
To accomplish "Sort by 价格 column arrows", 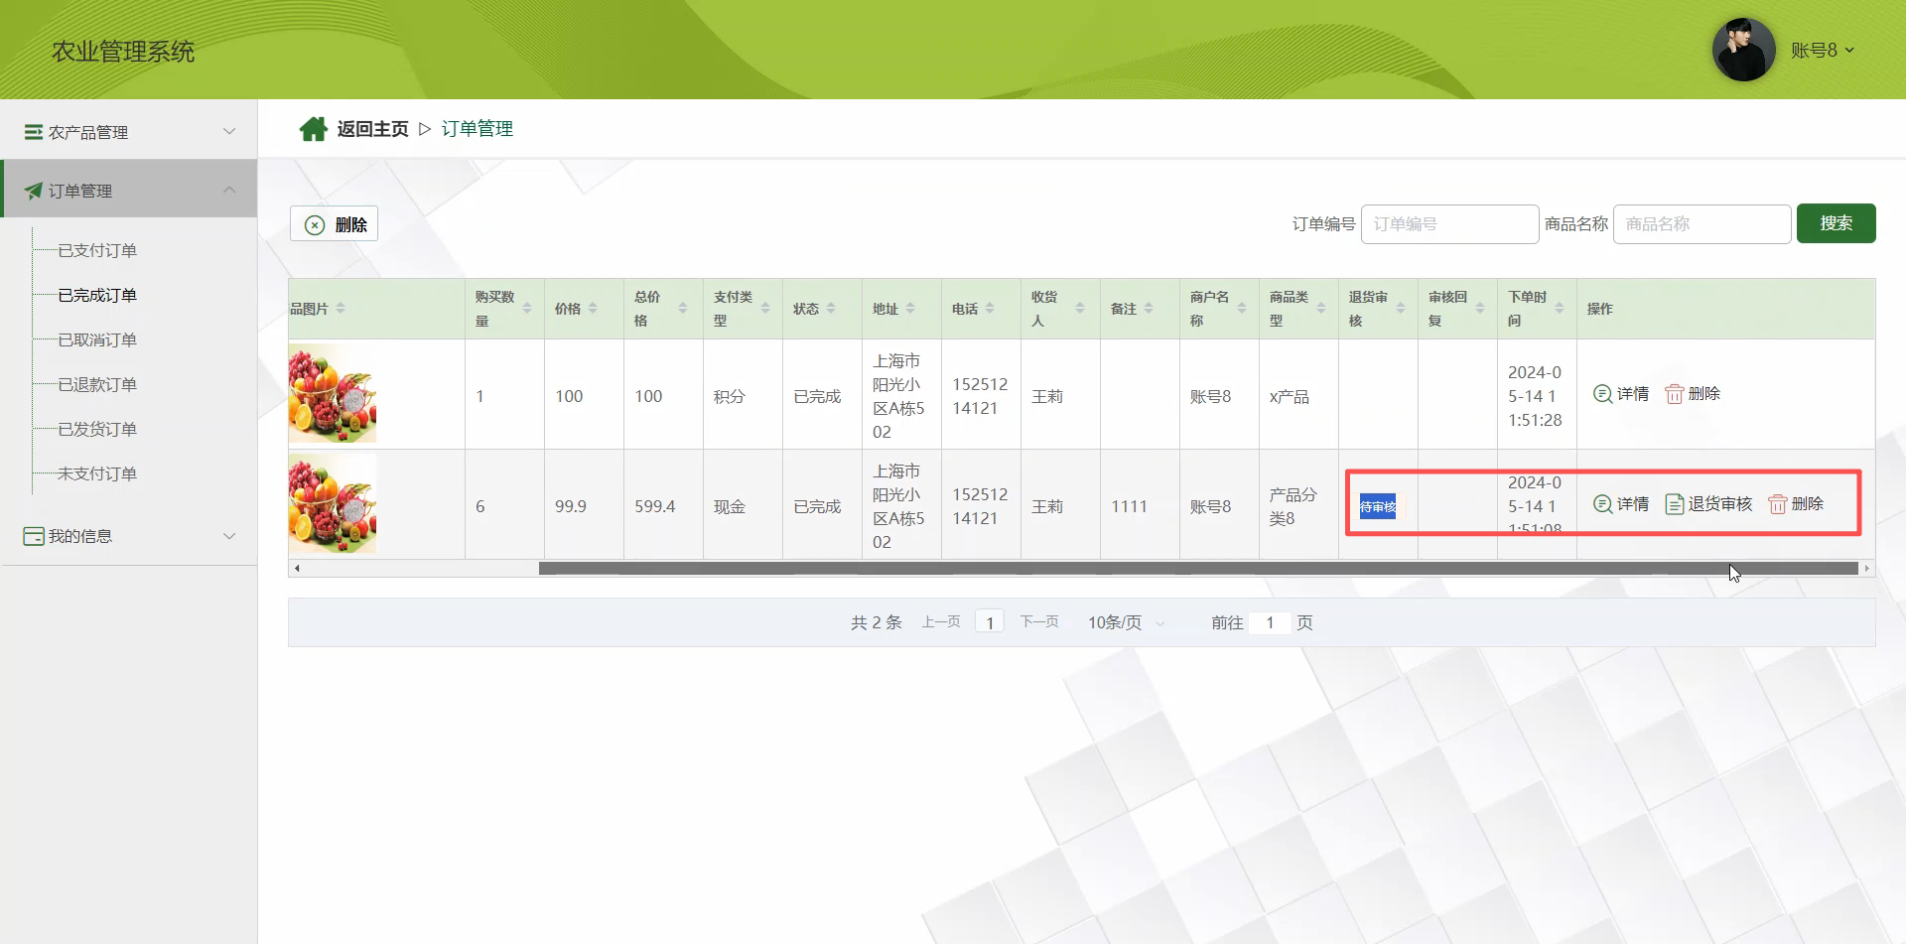I will (x=593, y=309).
